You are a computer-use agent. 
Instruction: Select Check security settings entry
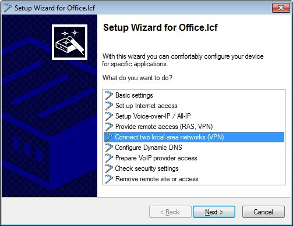point(194,168)
